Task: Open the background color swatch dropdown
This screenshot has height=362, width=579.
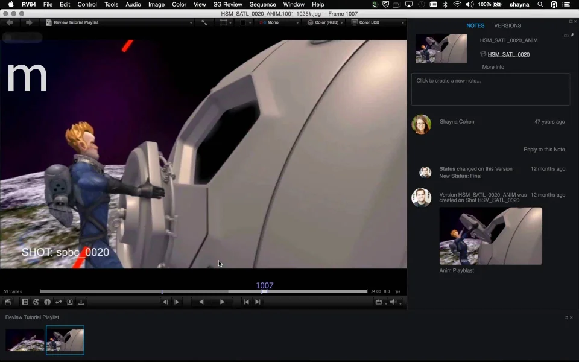Action: [245, 22]
